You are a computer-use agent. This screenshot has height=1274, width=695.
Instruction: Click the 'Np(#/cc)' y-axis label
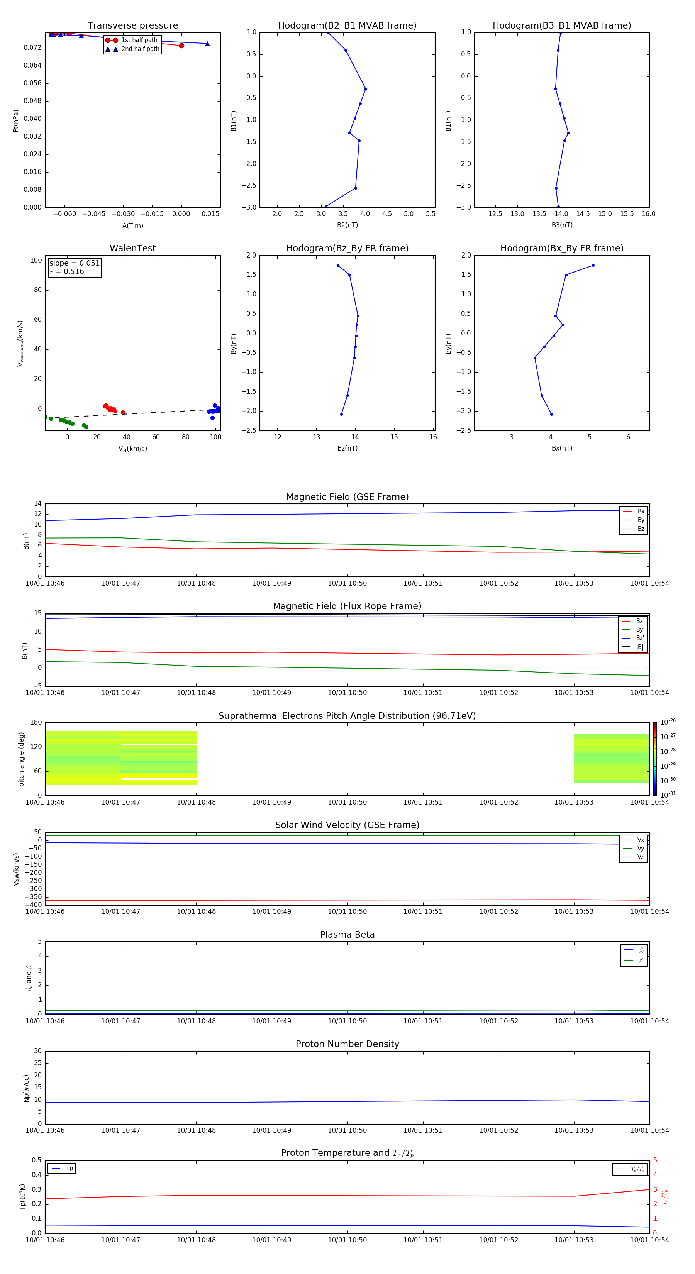coord(26,1088)
